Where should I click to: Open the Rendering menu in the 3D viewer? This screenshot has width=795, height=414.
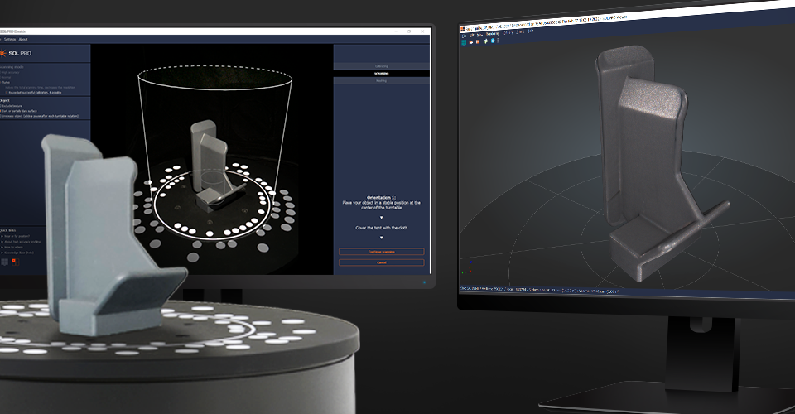[493, 35]
